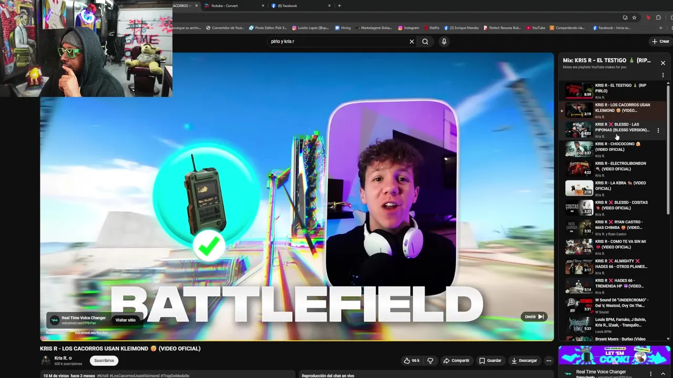
Task: Play KRIS R - ELECTROLIBONBON thumbnail
Action: (579, 169)
